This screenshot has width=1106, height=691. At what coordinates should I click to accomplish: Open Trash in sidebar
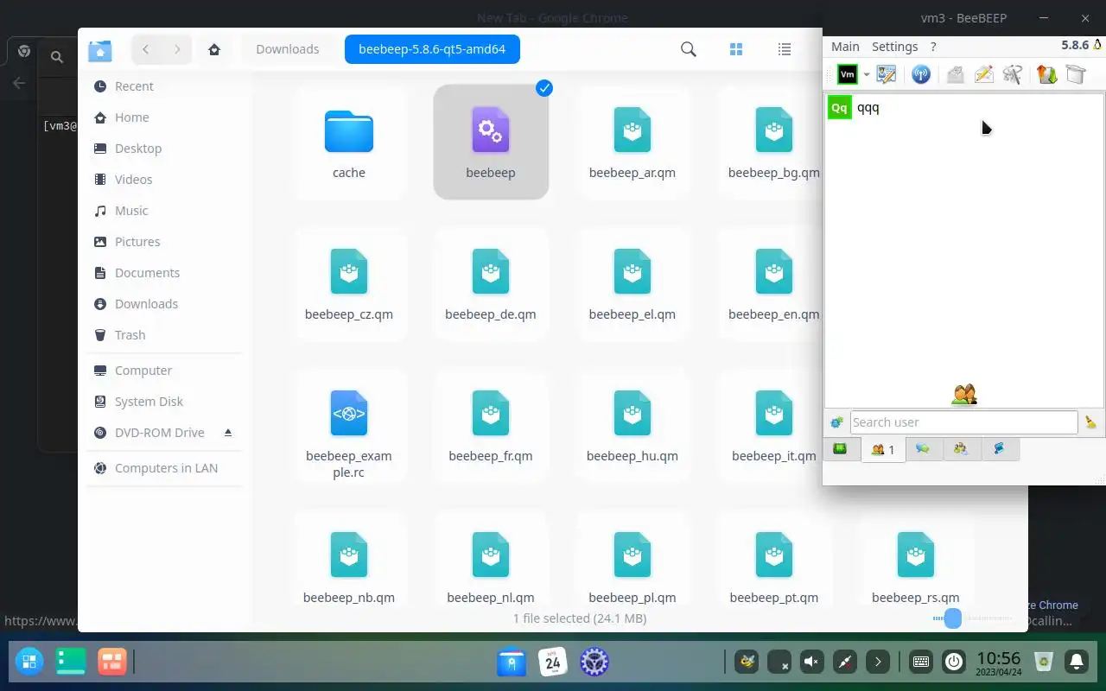tap(164, 335)
